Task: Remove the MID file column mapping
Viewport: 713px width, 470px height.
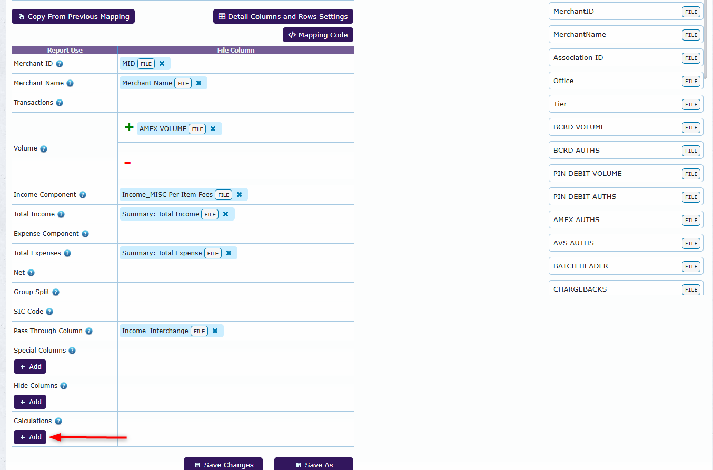Action: point(162,64)
